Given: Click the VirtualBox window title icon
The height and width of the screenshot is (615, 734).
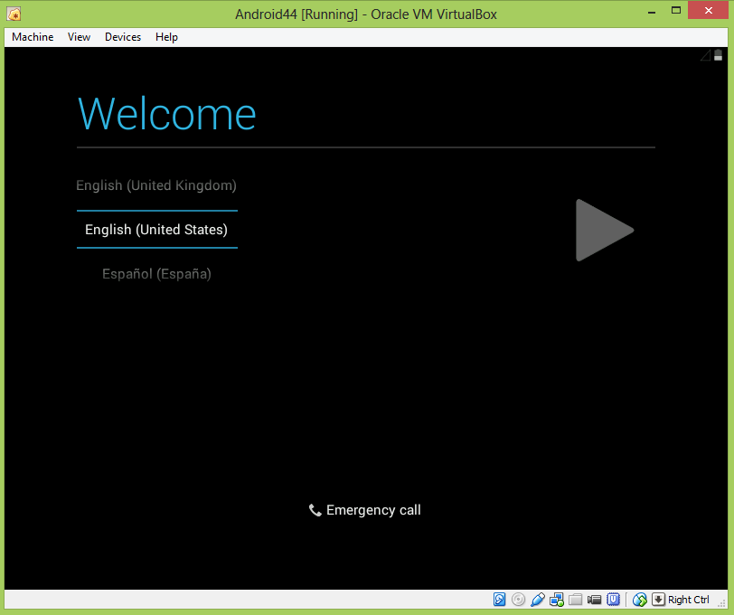Looking at the screenshot, I should tap(14, 14).
